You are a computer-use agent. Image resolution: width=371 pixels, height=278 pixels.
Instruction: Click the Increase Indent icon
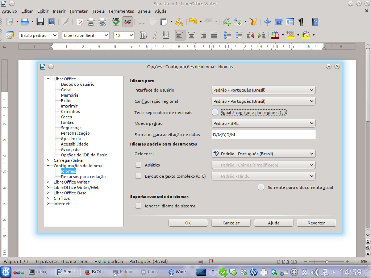pyautogui.click(x=262, y=35)
